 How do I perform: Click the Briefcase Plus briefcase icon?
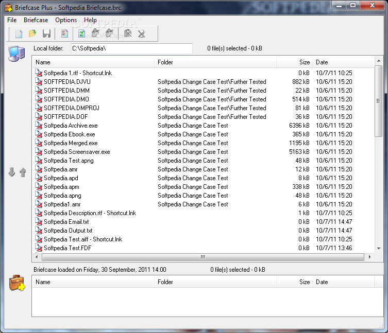click(17, 283)
